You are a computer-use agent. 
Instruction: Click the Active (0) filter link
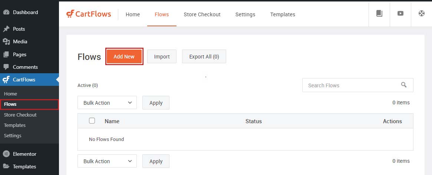point(88,85)
